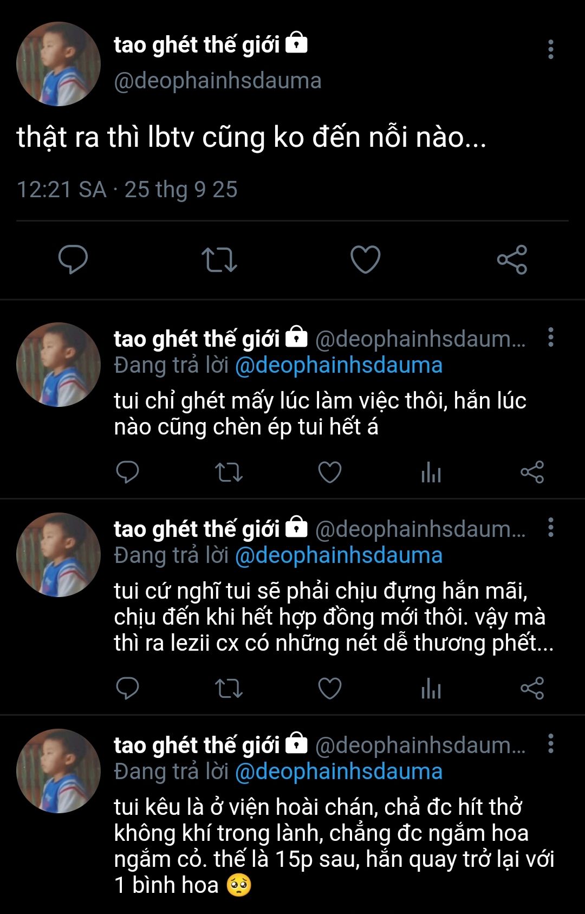Like the 'tui chỉ ghét' reply tweet

click(x=329, y=472)
